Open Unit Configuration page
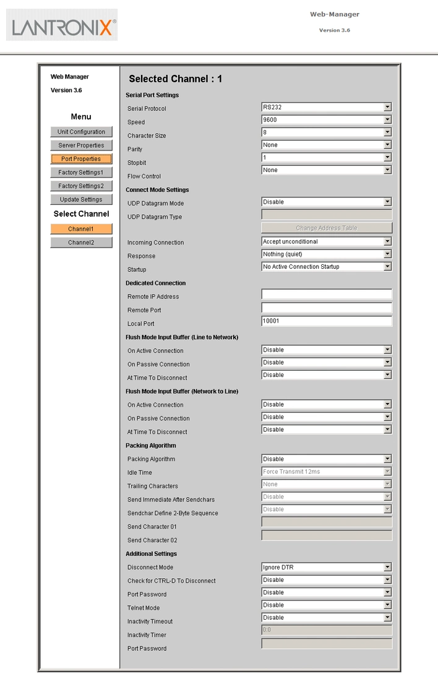The height and width of the screenshot is (681, 438). pyautogui.click(x=81, y=132)
